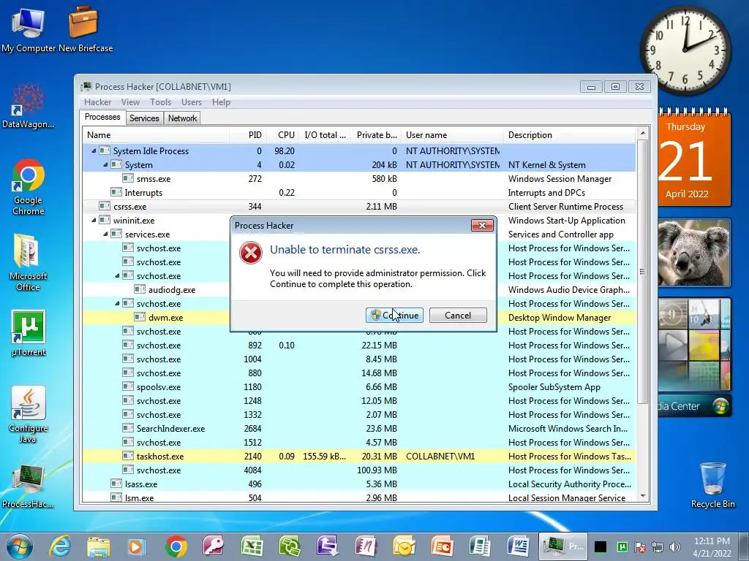The width and height of the screenshot is (749, 561).
Task: Collapse the wininit.exe tree node
Action: tap(94, 221)
